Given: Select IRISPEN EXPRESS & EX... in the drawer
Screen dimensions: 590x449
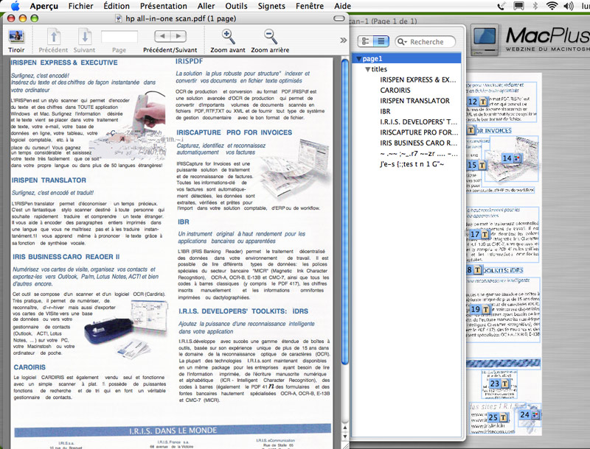Looking at the screenshot, I should 417,79.
